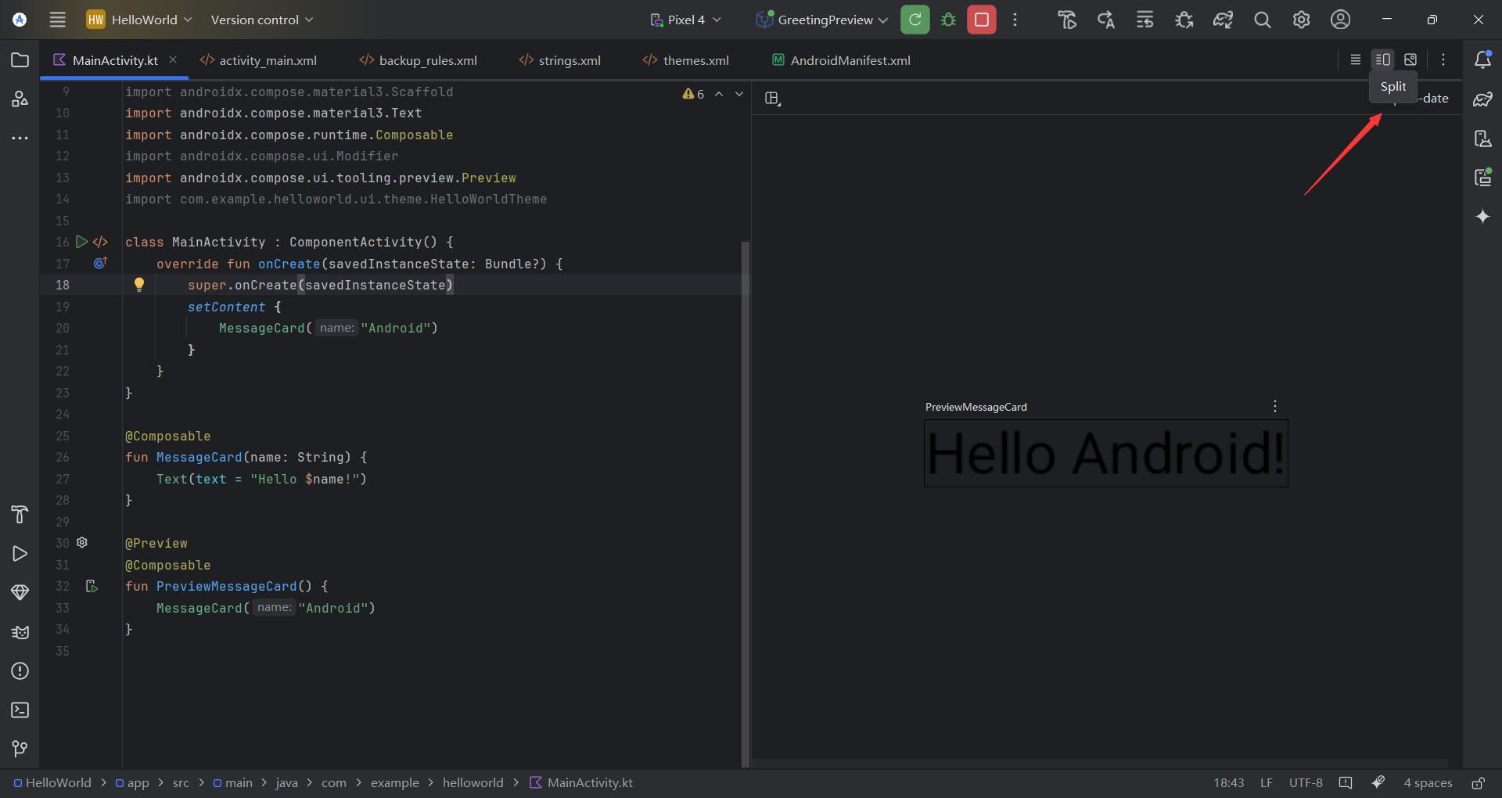Click the Attach Debugger to Android Process icon
The height and width of the screenshot is (798, 1502).
click(1184, 20)
